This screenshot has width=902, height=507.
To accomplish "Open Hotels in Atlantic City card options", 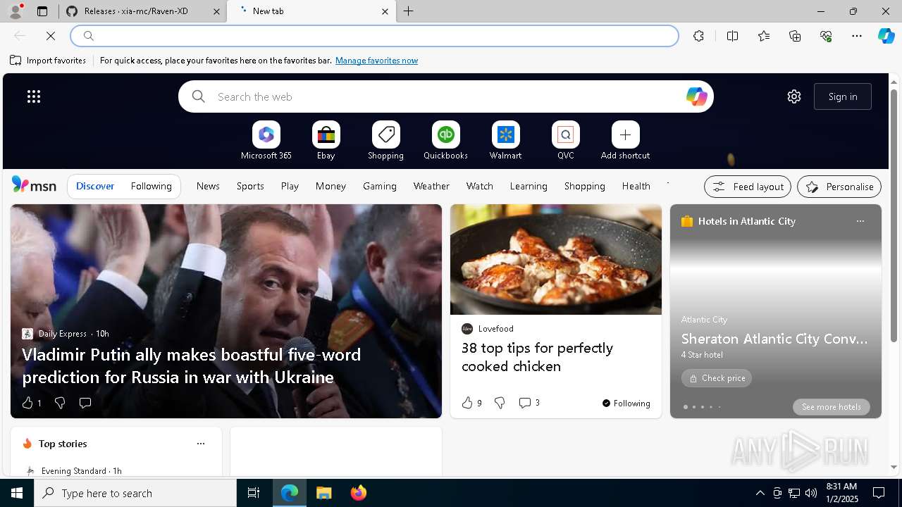I will coord(860,221).
